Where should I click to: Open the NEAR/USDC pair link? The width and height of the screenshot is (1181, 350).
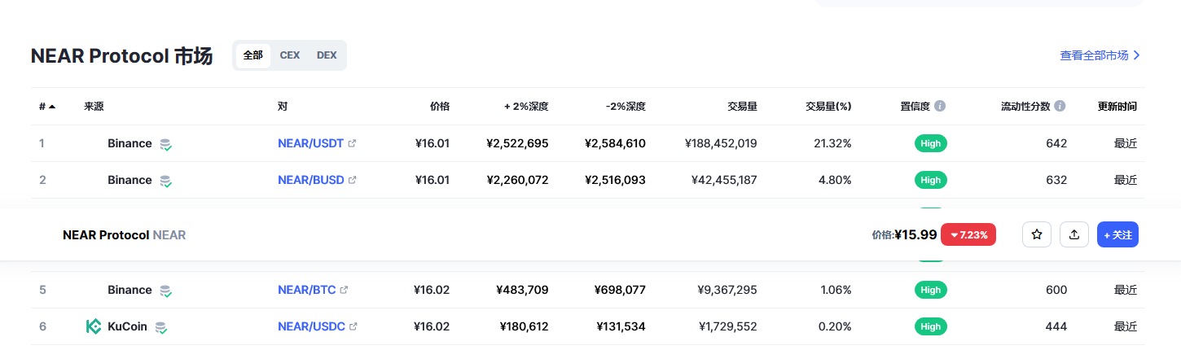(312, 326)
